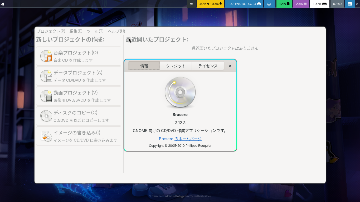This screenshot has width=360, height=202.
Task: Open the Brasero のホームページ link
Action: [x=180, y=139]
